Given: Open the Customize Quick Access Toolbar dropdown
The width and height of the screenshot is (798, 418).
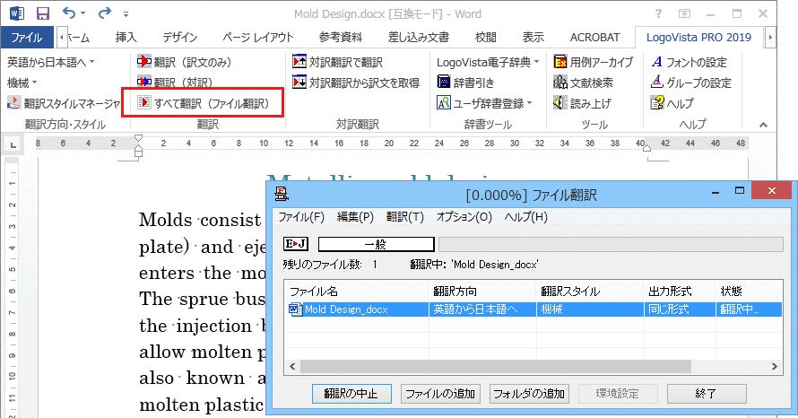Looking at the screenshot, I should [126, 14].
